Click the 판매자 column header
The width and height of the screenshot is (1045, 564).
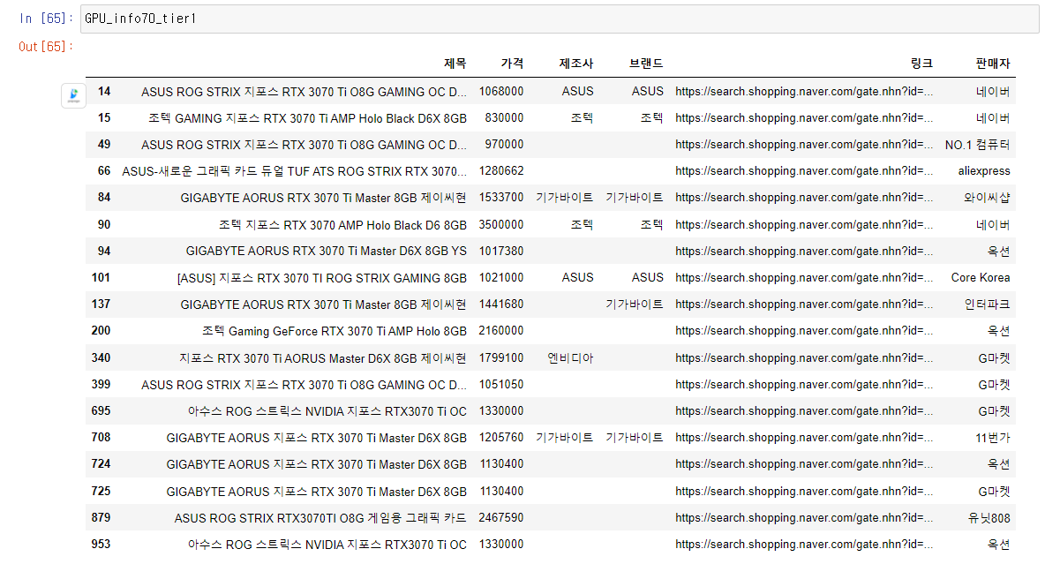tap(993, 64)
